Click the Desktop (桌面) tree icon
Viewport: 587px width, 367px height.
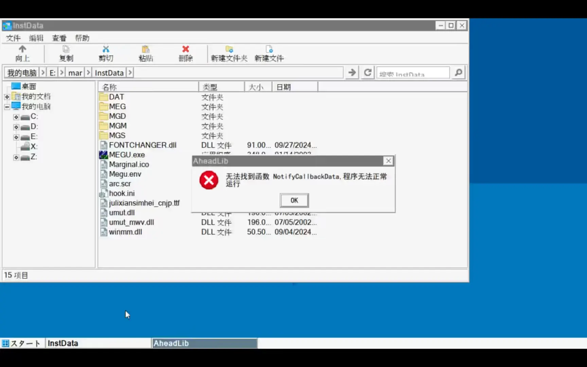pyautogui.click(x=16, y=86)
